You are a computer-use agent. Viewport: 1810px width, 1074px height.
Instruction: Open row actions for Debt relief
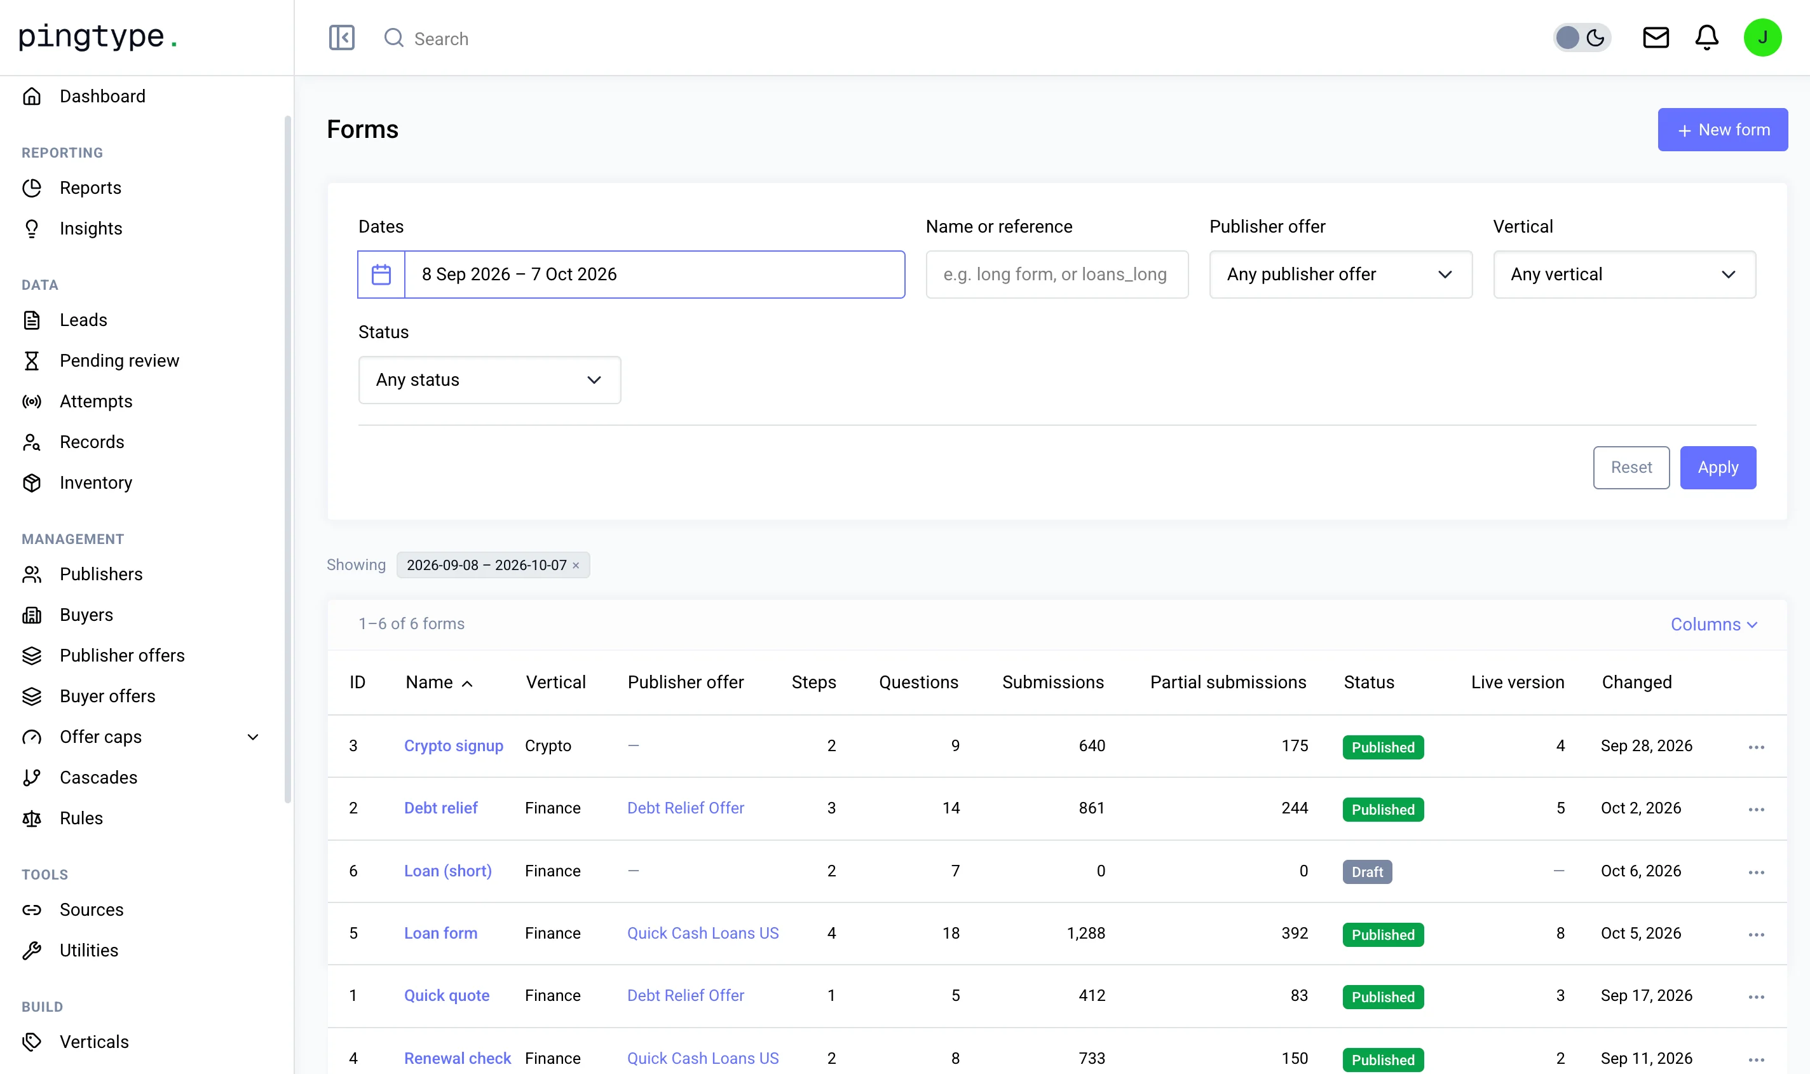(x=1756, y=809)
